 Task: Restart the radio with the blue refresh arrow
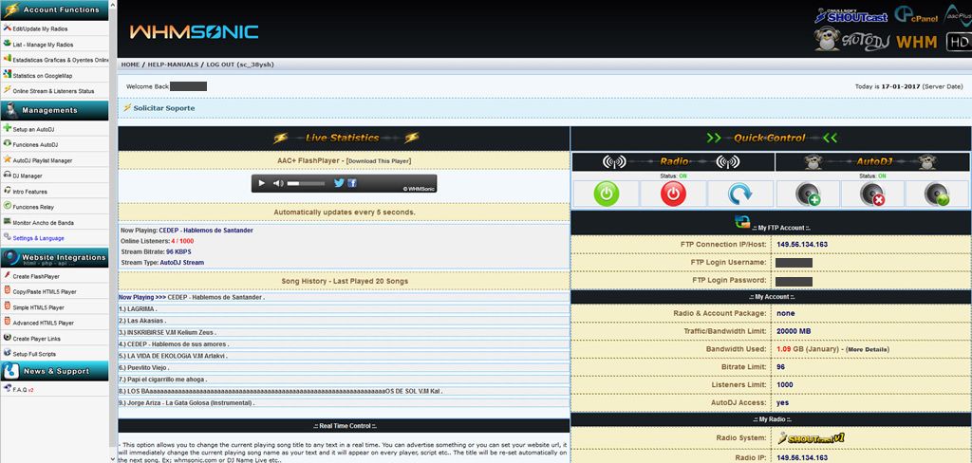pos(740,194)
